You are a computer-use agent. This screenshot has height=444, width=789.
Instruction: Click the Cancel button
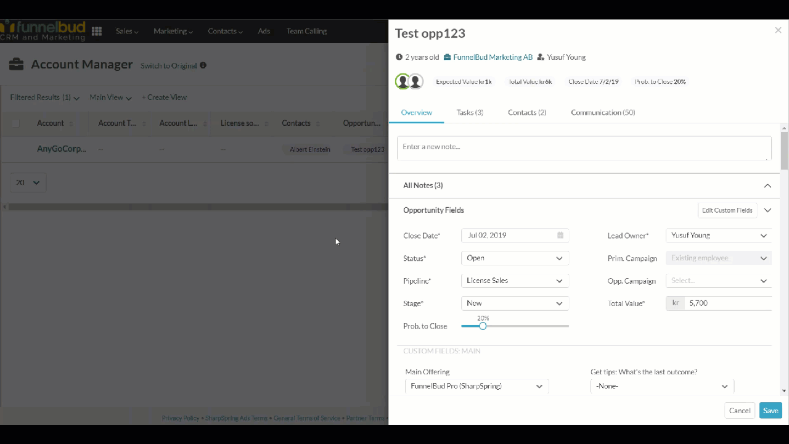point(740,411)
